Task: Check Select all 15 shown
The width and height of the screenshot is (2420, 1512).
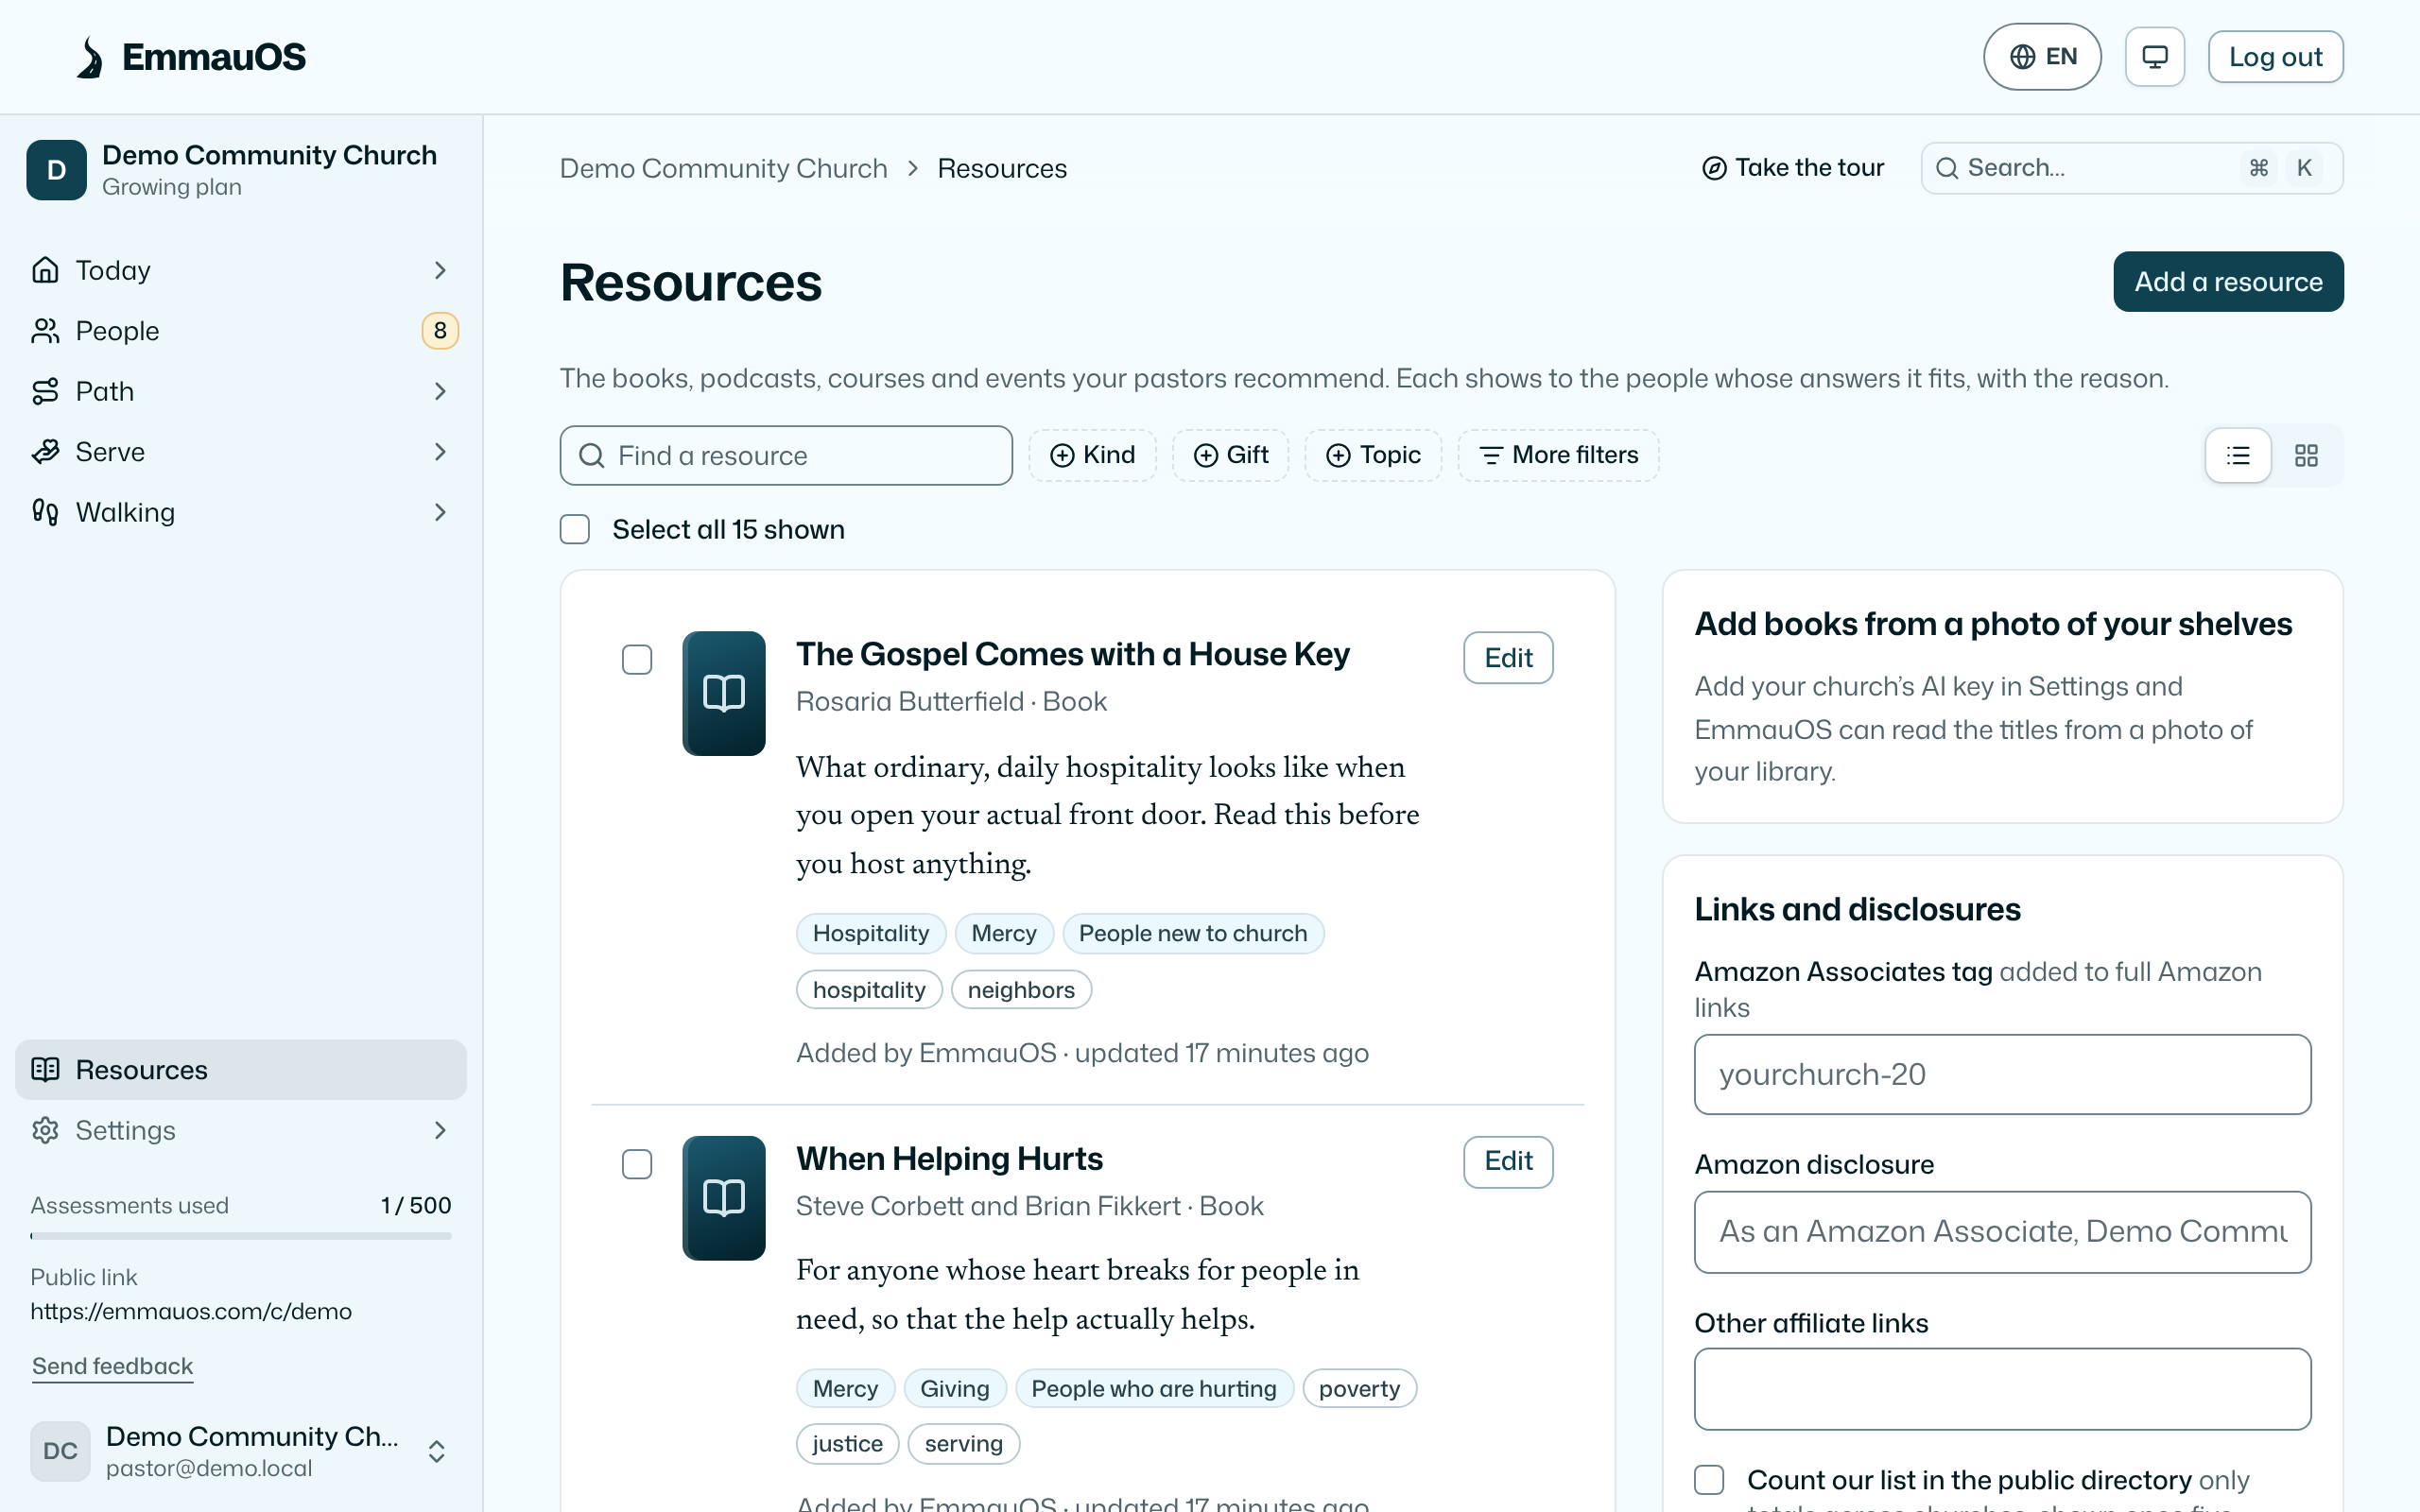Action: 575,529
